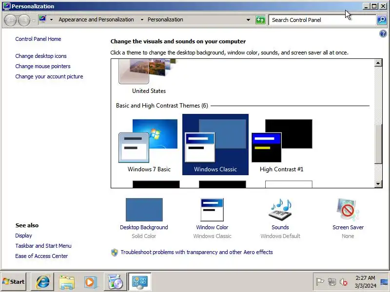Click the Control Panel icon in address bar
The image size is (390, 292).
[x=43, y=19]
